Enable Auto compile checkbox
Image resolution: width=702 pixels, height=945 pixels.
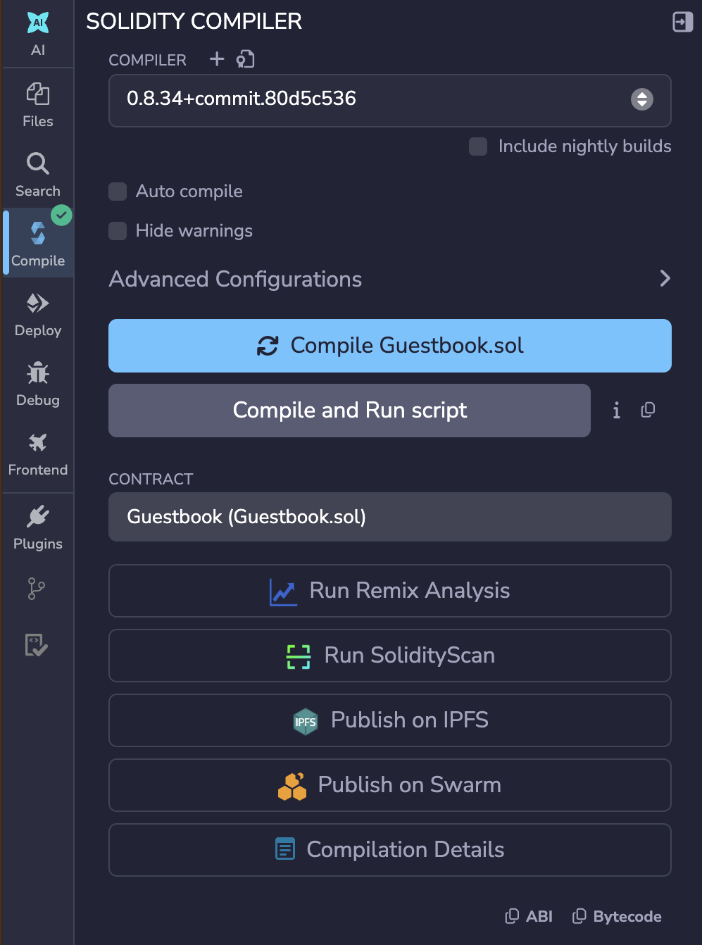click(x=118, y=192)
